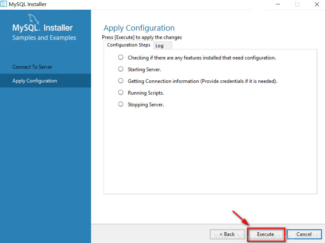The height and width of the screenshot is (243, 325).
Task: Click 'Checking if there are any features' text
Action: point(202,58)
